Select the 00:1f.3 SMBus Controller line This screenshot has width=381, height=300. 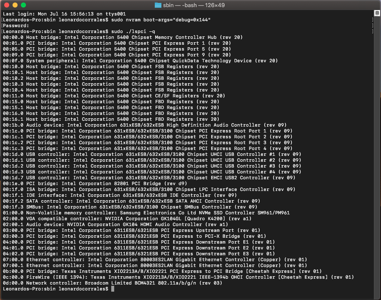[130, 207]
